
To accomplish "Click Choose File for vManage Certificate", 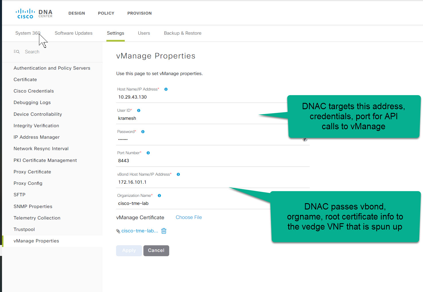I will click(x=189, y=217).
